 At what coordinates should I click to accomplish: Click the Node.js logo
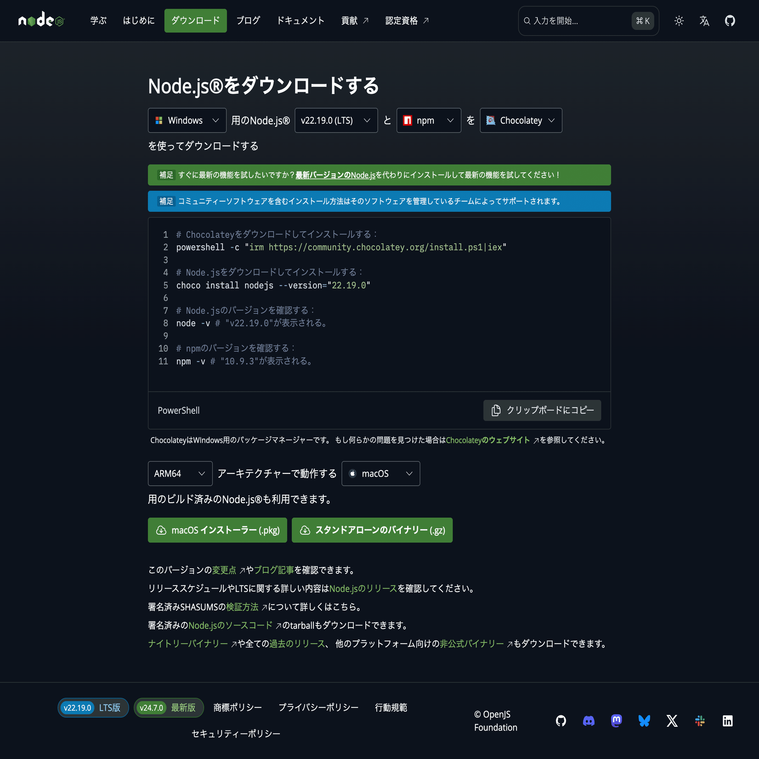(x=41, y=20)
